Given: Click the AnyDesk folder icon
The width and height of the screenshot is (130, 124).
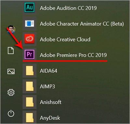Looking at the screenshot, I should [30, 117].
